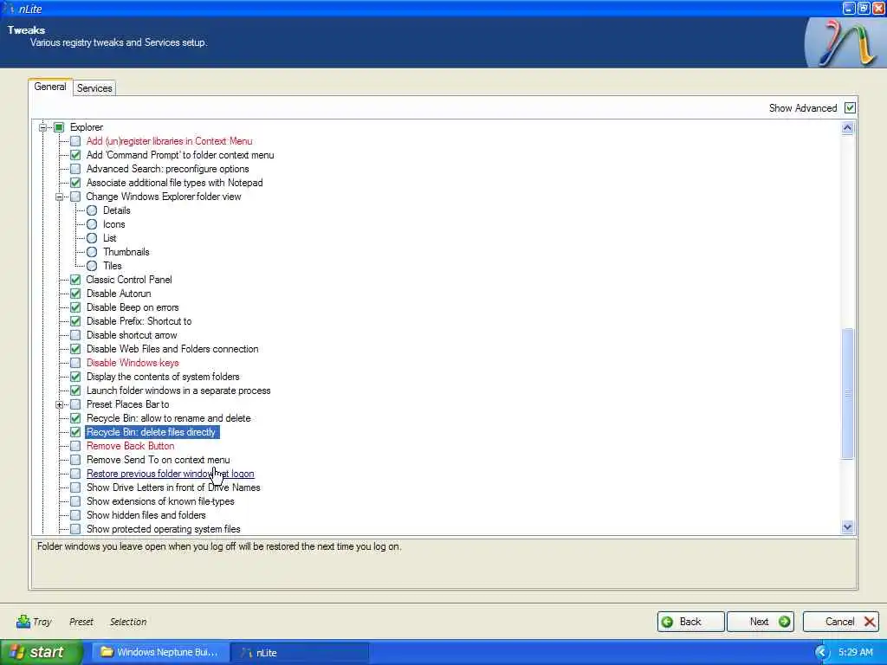Open the Selection menu
887x665 pixels.
coord(128,622)
